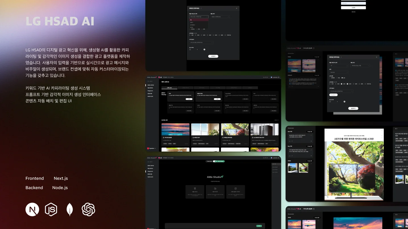408x229 pixels.
Task: Click the minus stepper in the 설정하기 modal
Action: (330, 101)
